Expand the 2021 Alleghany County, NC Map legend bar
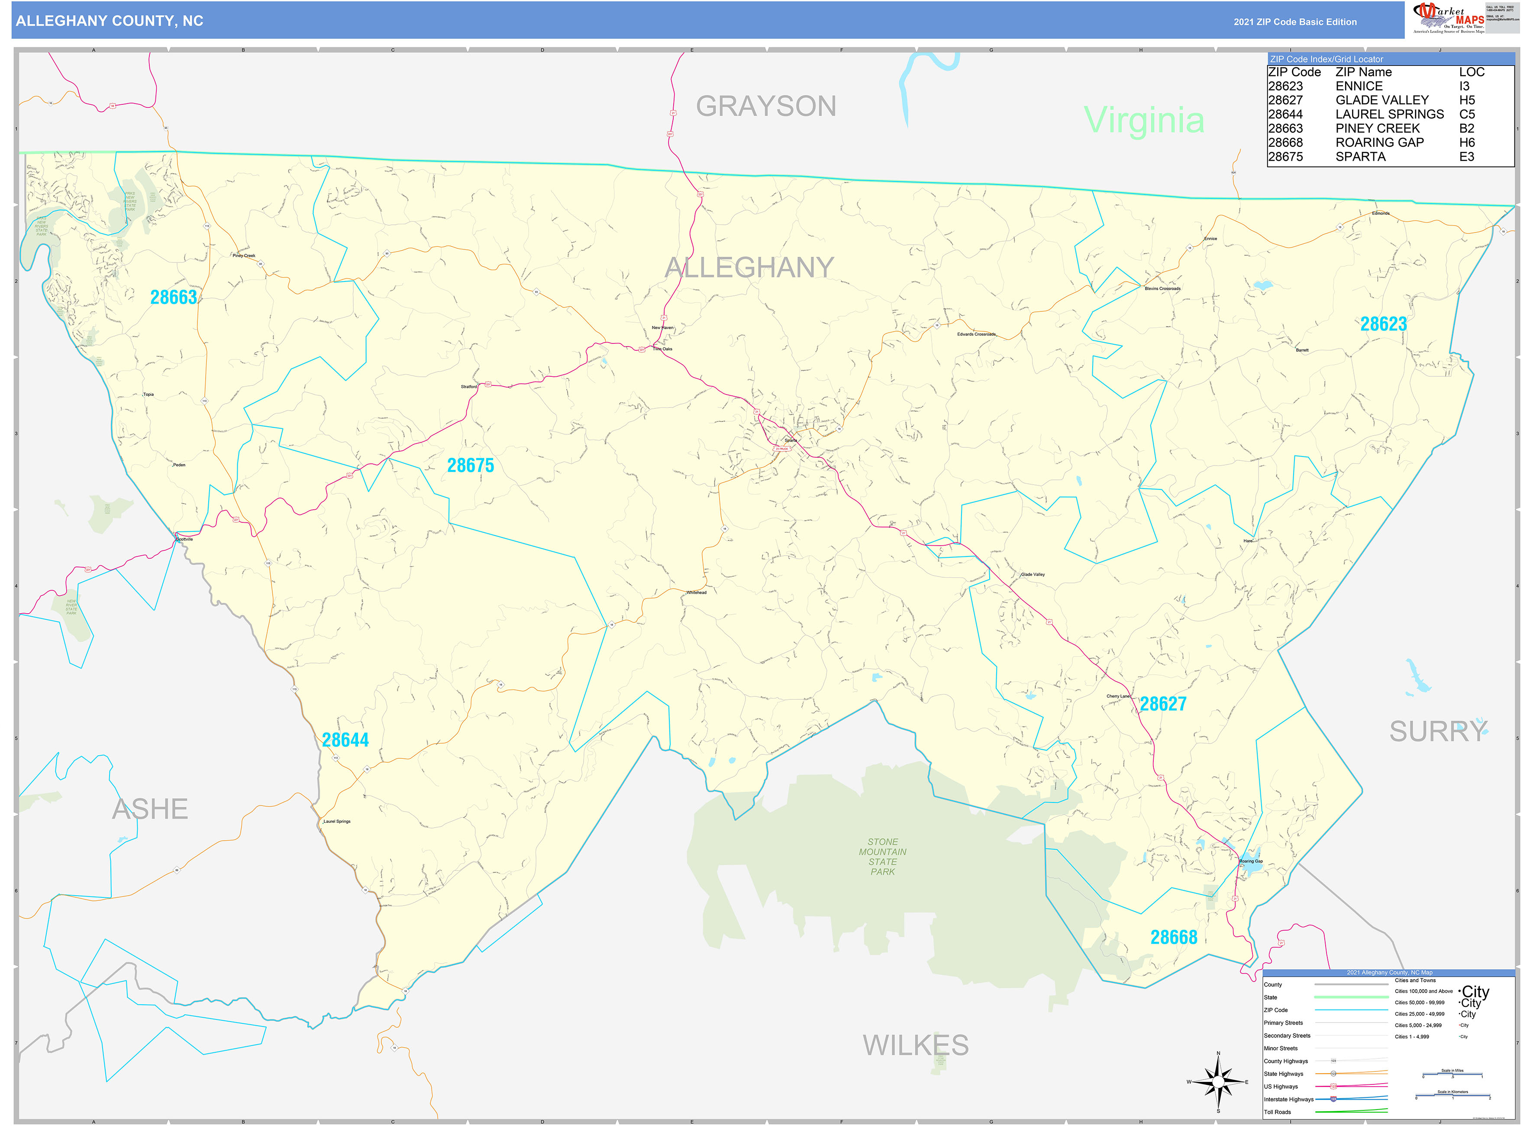1533x1126 pixels. 1390,972
